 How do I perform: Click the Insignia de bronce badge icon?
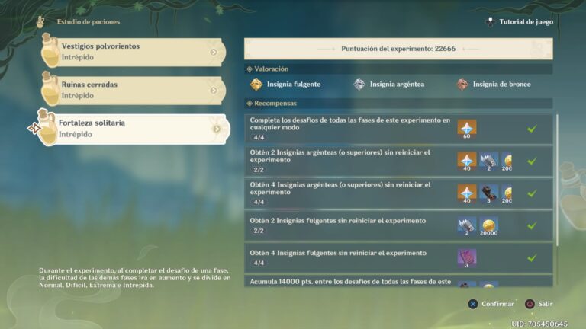(462, 85)
